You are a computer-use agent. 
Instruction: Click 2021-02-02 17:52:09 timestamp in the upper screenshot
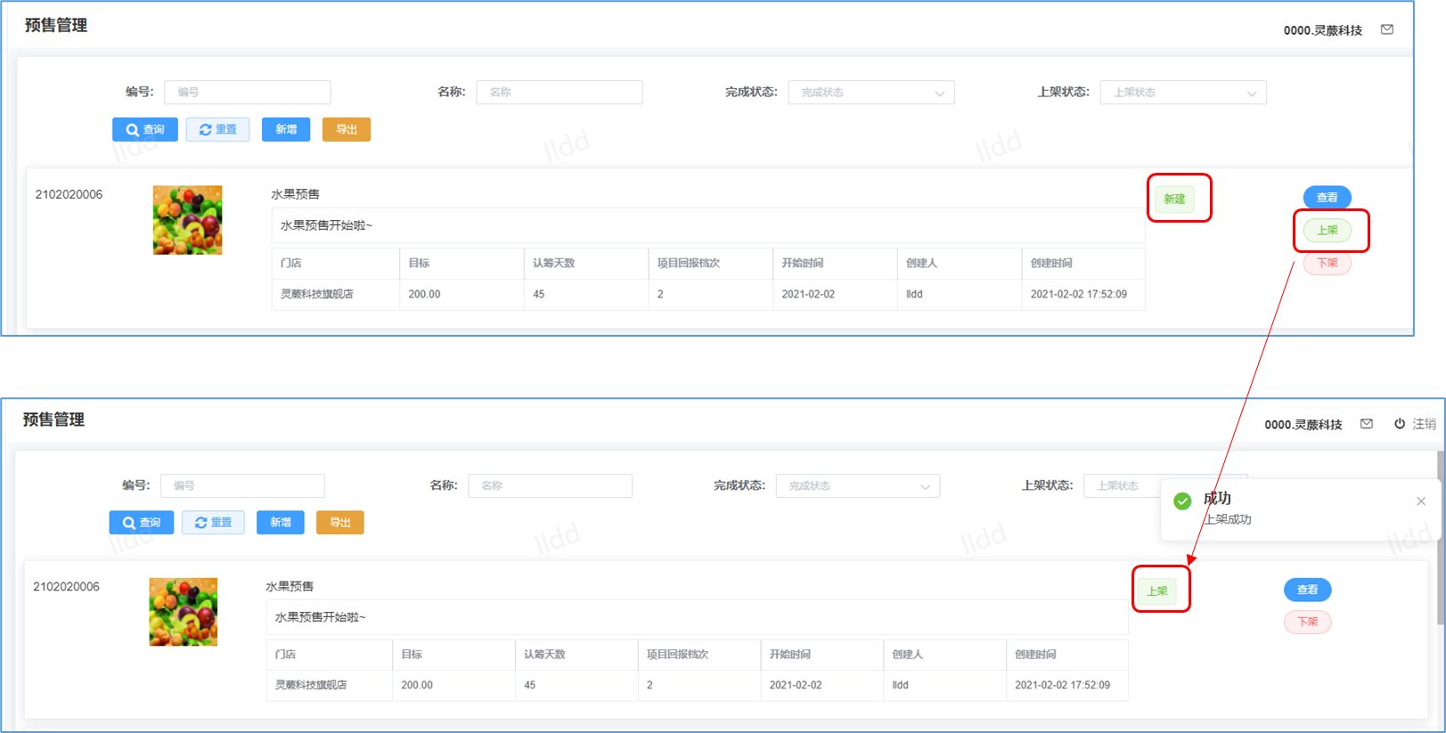click(1079, 294)
